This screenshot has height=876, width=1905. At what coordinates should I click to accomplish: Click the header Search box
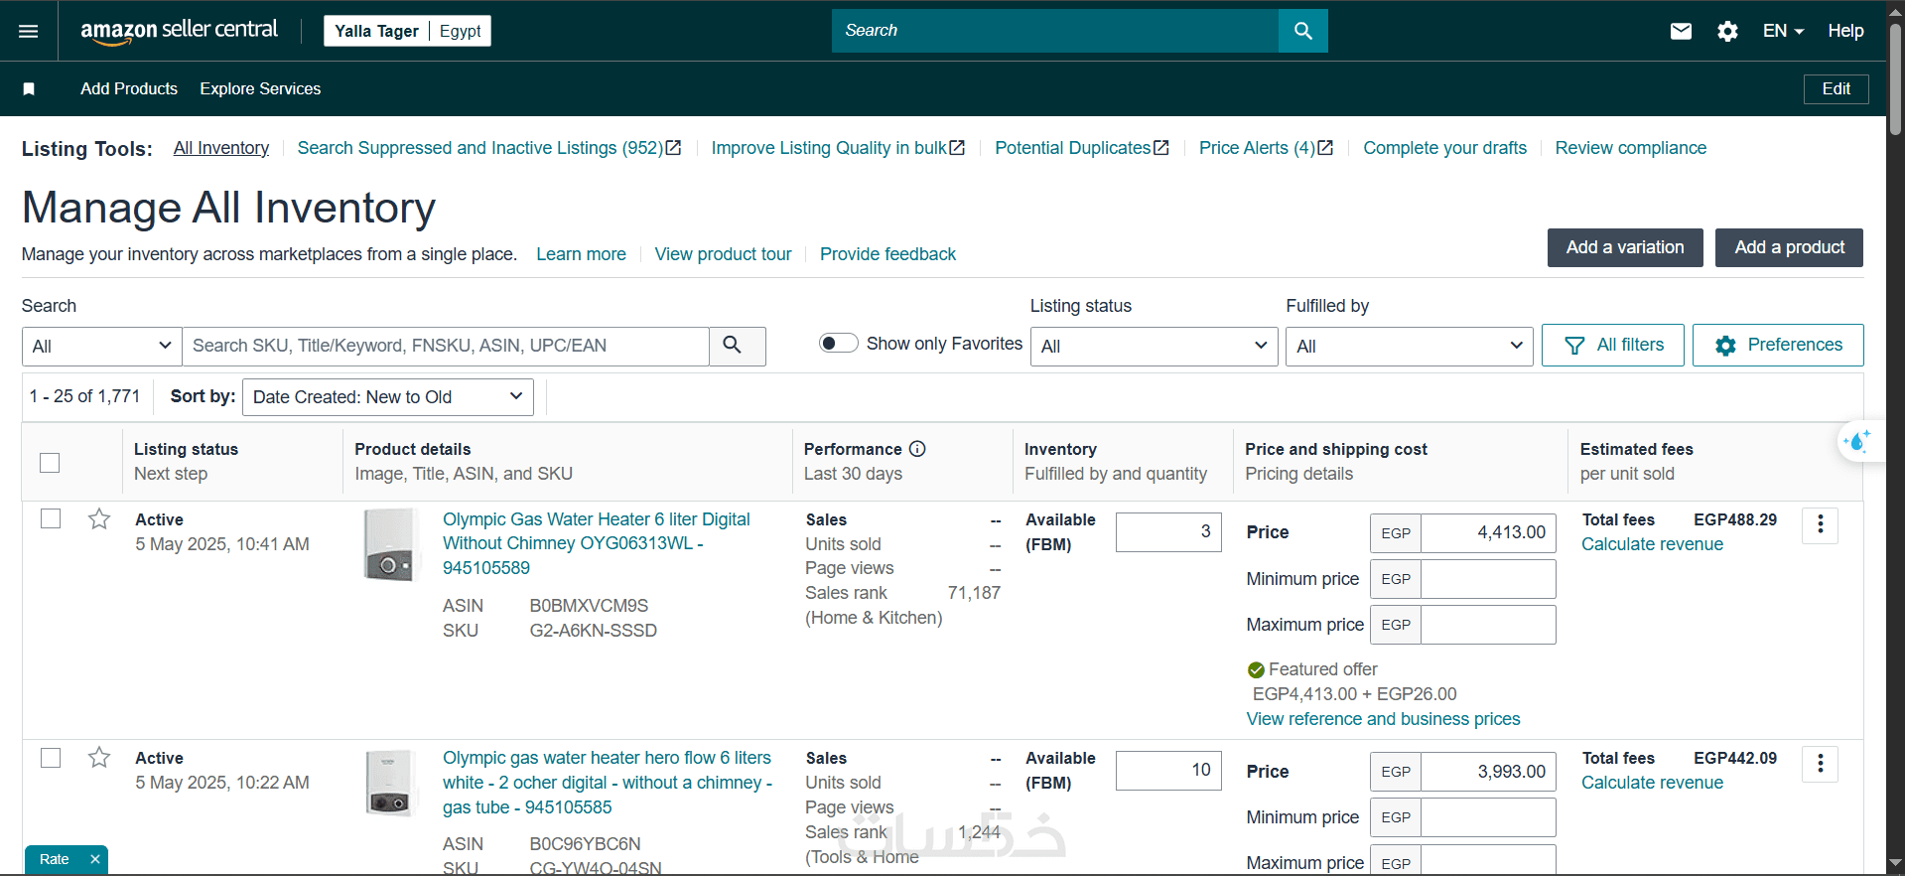[1055, 31]
